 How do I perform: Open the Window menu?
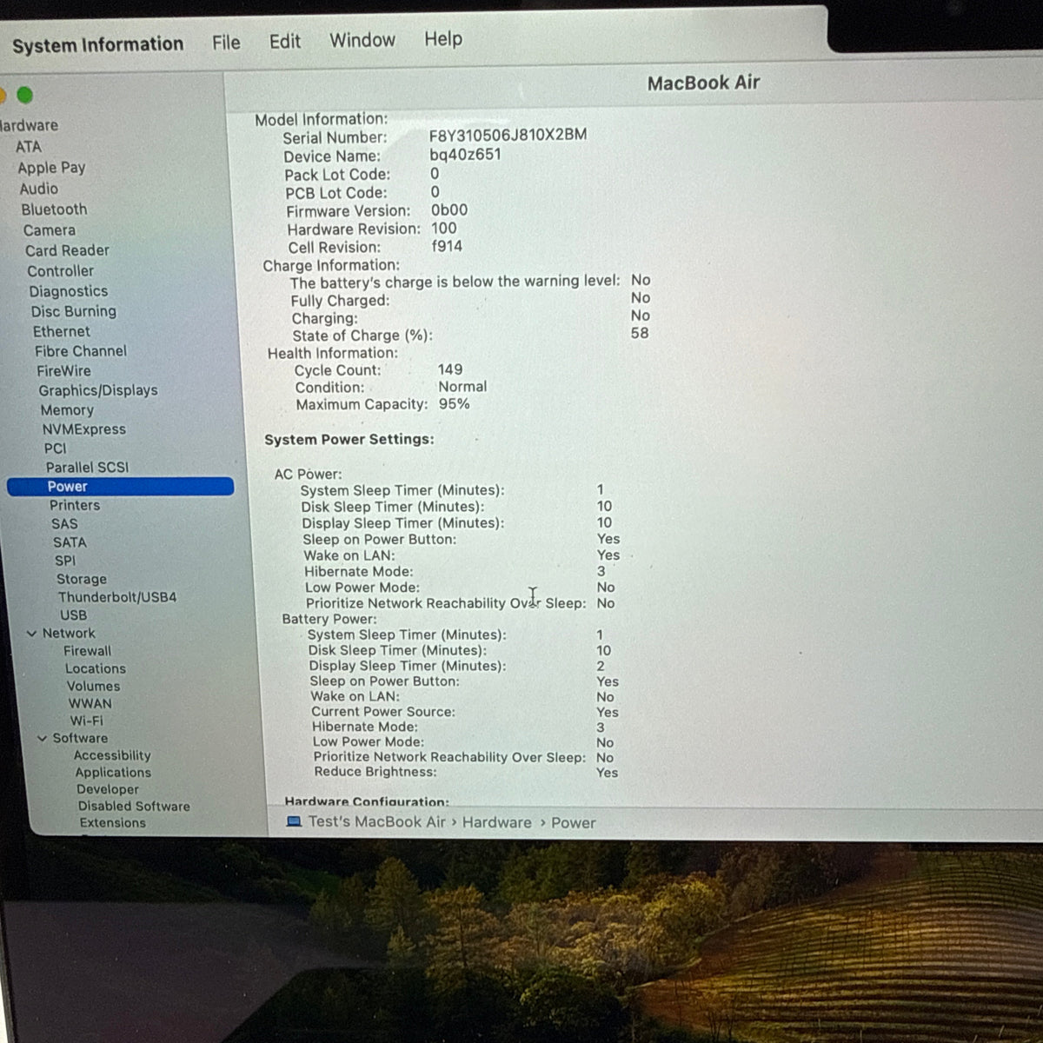[x=362, y=40]
